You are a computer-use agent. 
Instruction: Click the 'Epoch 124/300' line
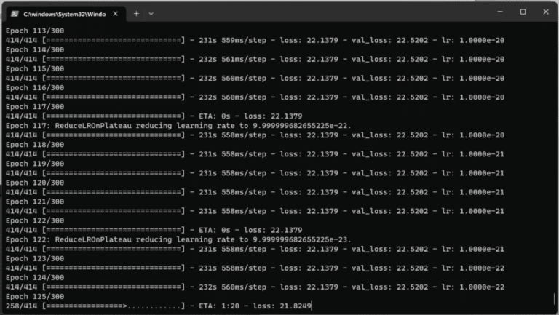pos(35,277)
